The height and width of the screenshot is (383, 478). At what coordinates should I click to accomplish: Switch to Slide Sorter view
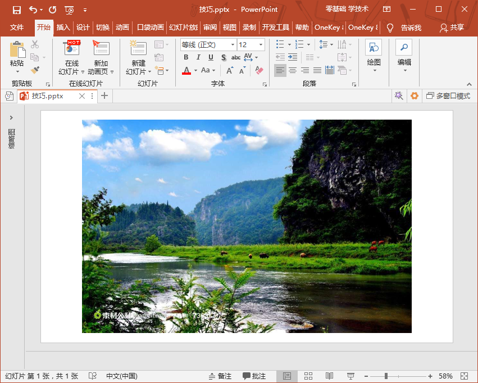[308, 376]
